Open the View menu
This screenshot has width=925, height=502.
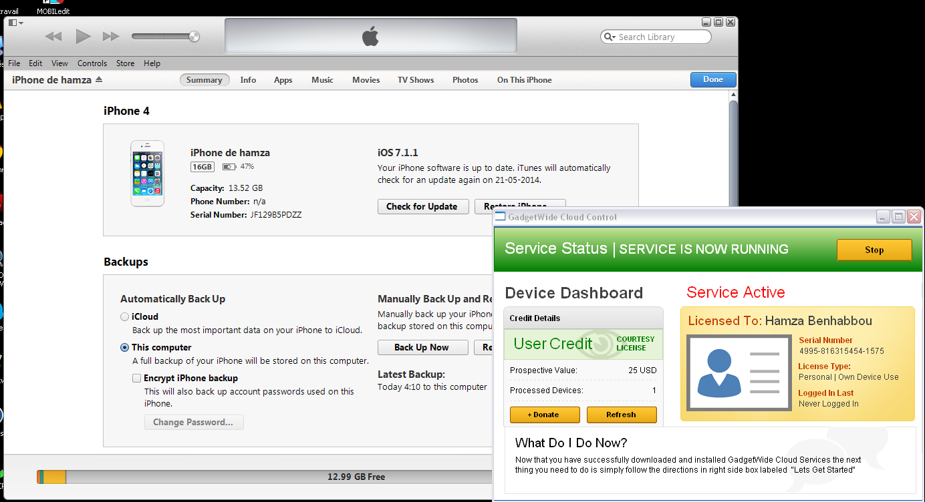pos(59,63)
